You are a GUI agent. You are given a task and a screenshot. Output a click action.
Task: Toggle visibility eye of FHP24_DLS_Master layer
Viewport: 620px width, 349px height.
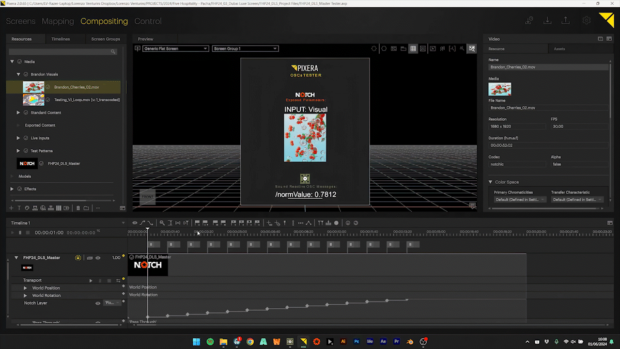tap(97, 258)
